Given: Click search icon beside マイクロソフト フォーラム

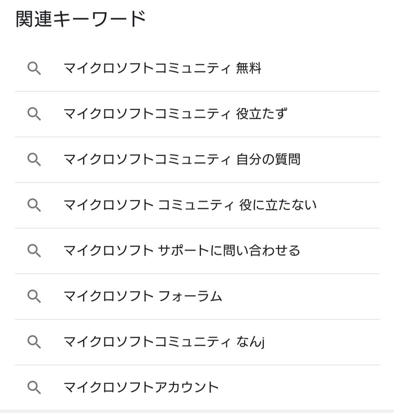Looking at the screenshot, I should (x=34, y=296).
